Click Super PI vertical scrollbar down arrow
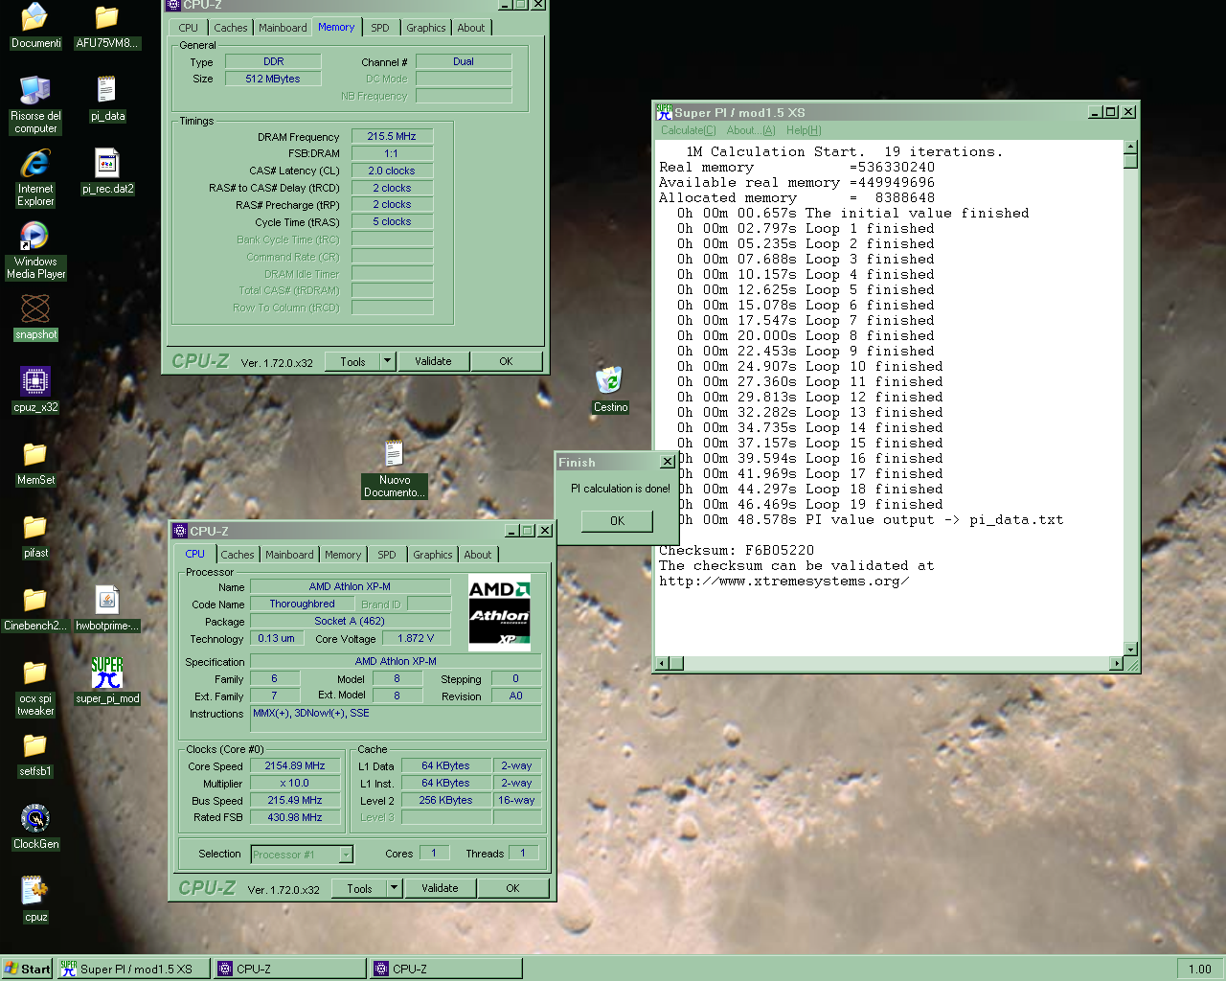This screenshot has width=1226, height=981. [x=1130, y=649]
